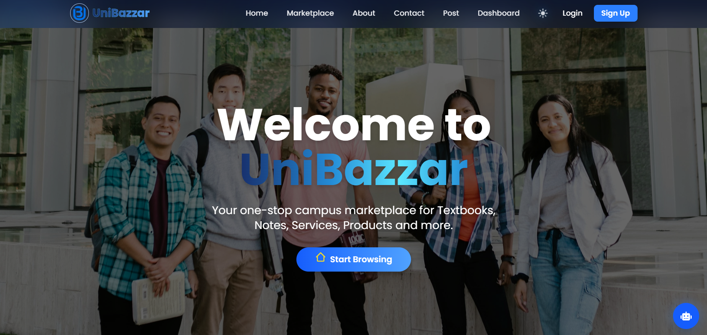This screenshot has height=335, width=707.
Task: Select Contact in the navigation bar
Action: click(409, 13)
